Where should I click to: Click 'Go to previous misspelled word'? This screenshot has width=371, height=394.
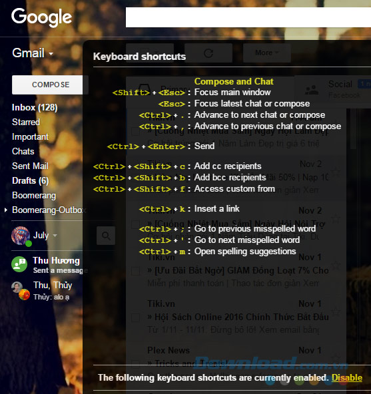tap(255, 229)
